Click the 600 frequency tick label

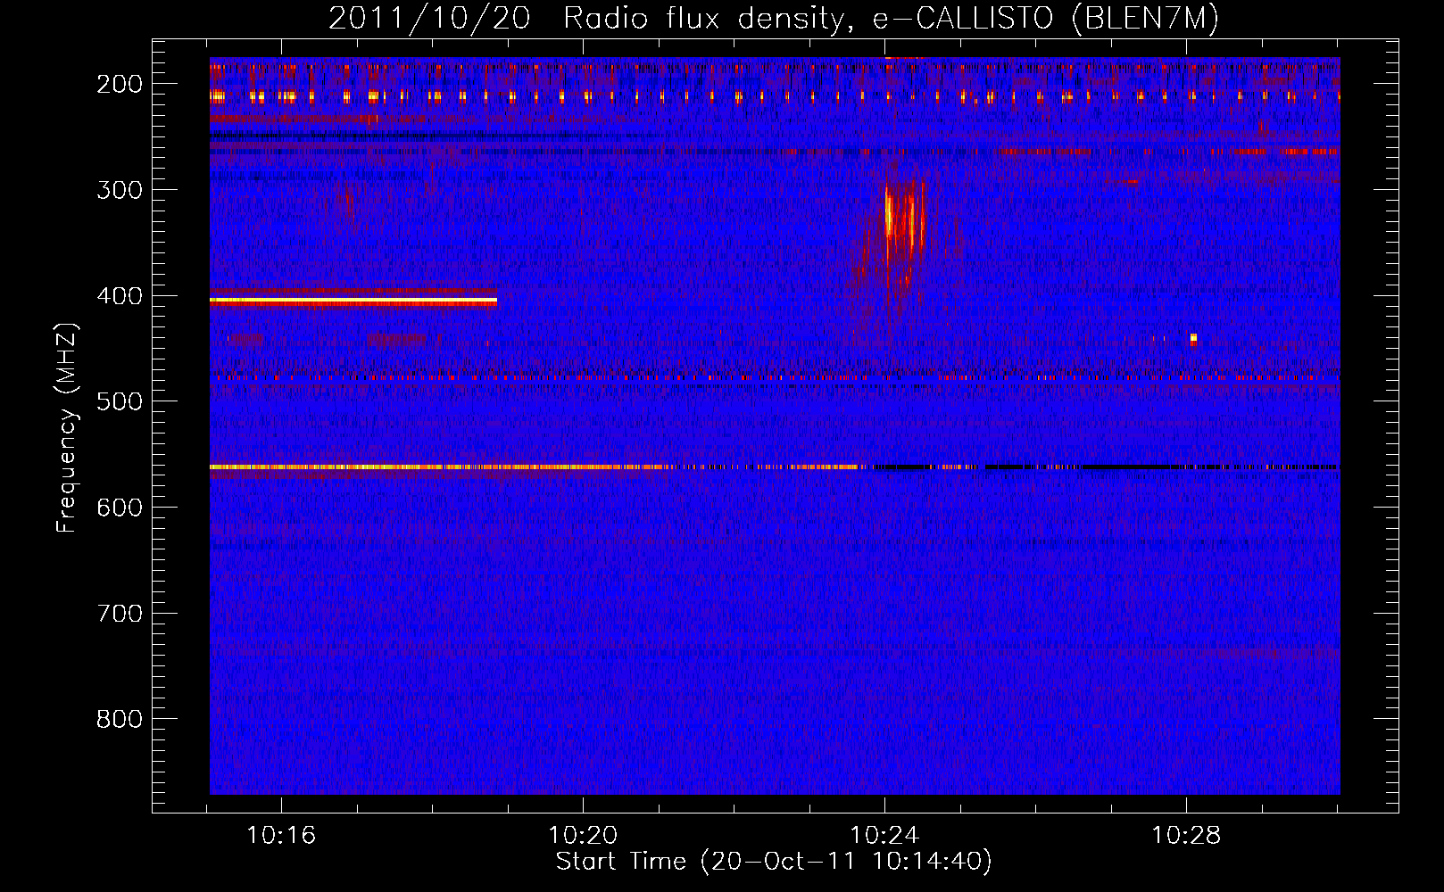[119, 508]
